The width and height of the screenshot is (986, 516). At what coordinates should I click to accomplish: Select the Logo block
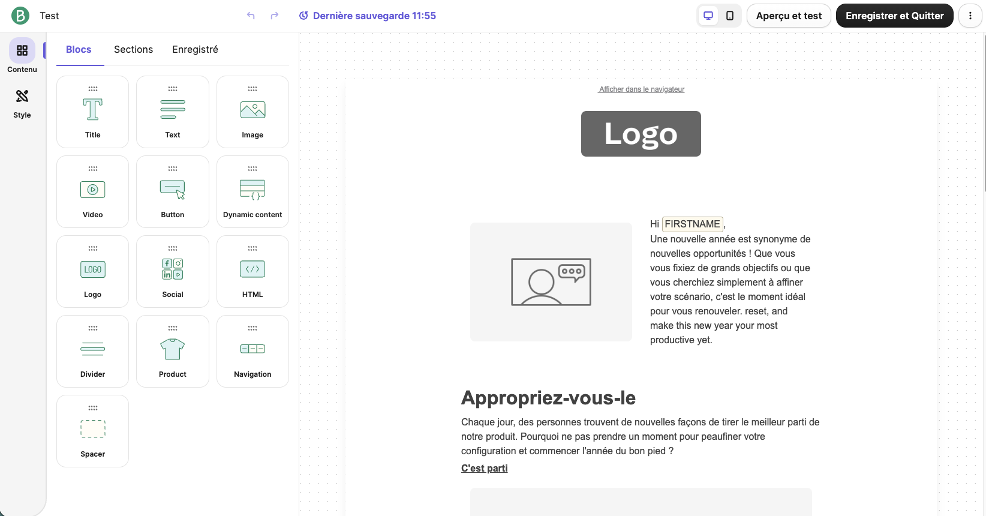coord(93,272)
